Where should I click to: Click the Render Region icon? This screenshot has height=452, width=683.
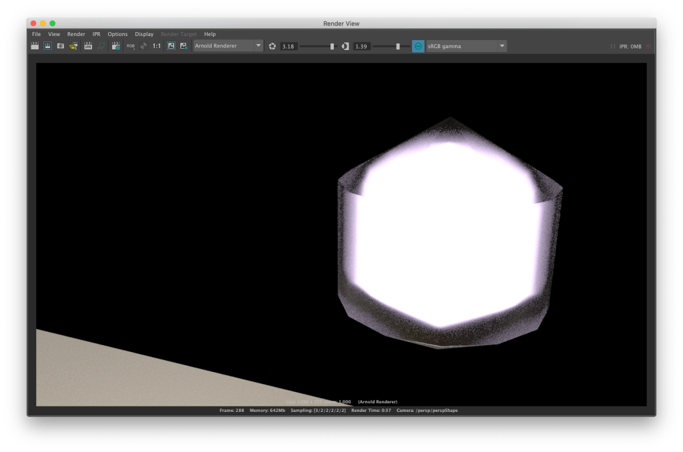[47, 46]
